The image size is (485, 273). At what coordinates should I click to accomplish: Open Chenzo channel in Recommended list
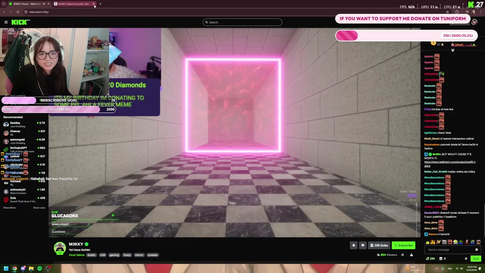[24, 133]
